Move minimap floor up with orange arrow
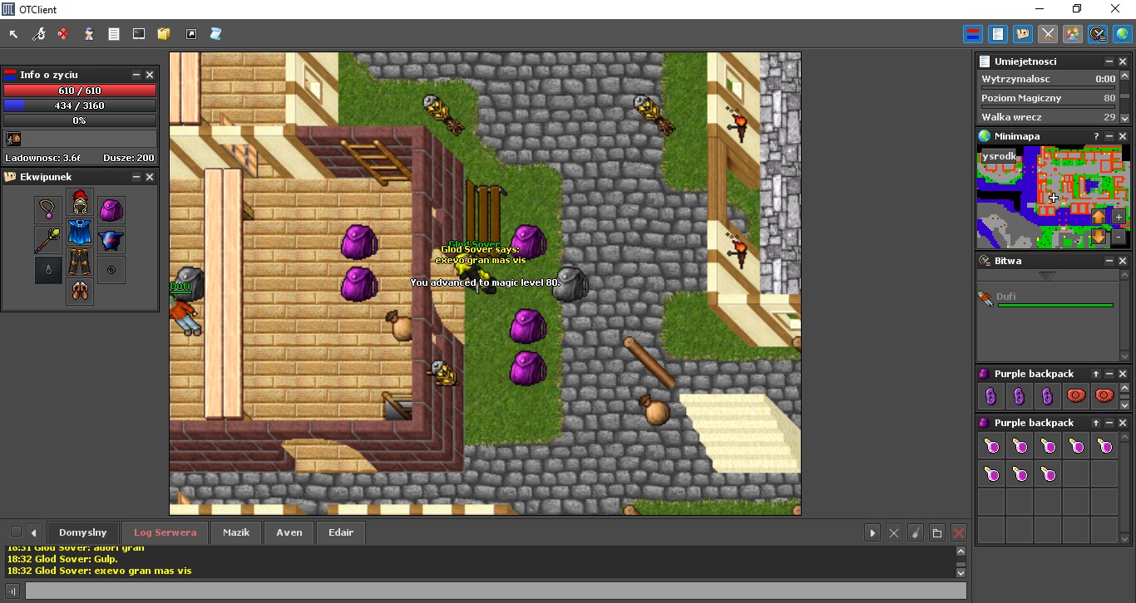This screenshot has height=603, width=1136. 1099,217
